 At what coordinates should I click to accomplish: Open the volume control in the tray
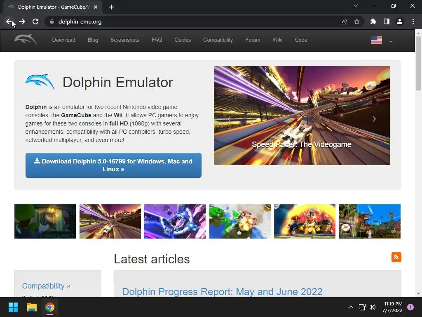coord(372,307)
